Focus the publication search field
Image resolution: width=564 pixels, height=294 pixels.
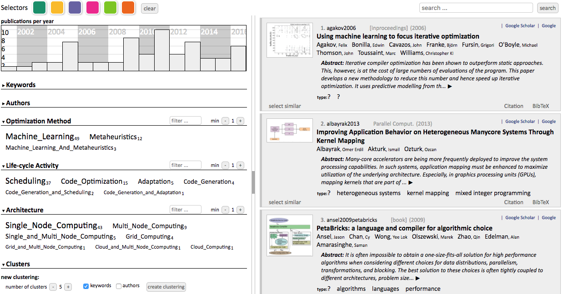click(476, 8)
